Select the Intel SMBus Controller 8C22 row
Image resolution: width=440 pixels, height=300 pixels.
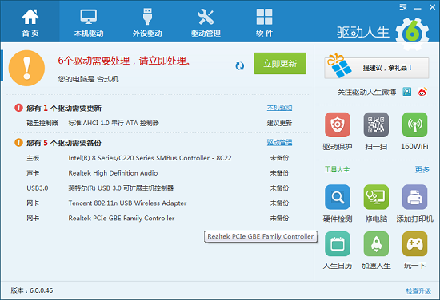click(159, 158)
